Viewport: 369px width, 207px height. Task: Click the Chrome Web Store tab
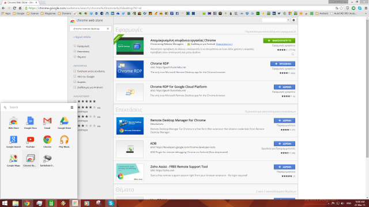(x=21, y=2)
